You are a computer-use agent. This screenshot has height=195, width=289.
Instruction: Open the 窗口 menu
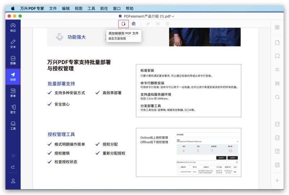(x=117, y=8)
